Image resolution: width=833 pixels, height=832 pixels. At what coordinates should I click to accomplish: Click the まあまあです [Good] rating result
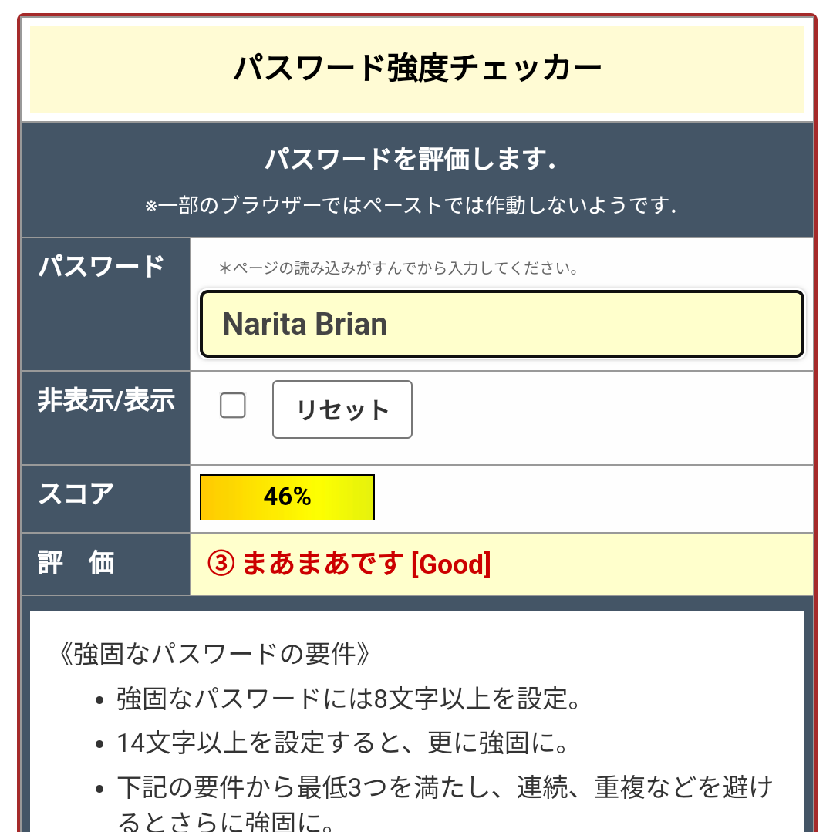[366, 564]
